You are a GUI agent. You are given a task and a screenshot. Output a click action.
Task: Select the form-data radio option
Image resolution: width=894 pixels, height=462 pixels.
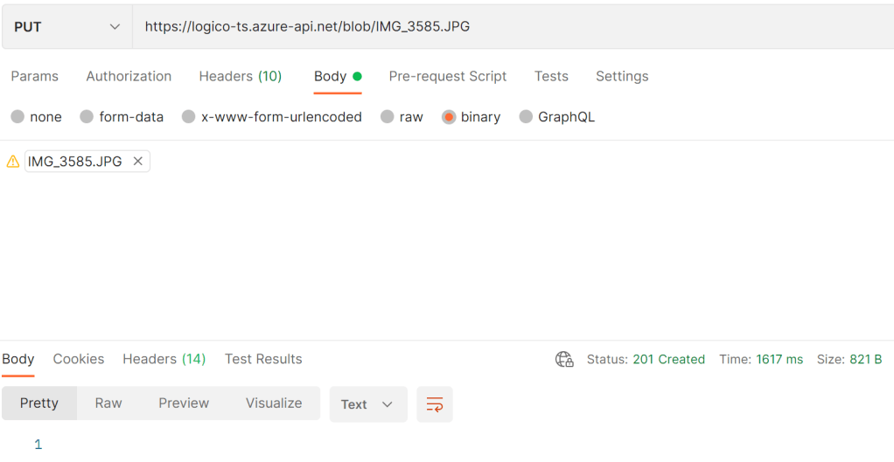87,117
